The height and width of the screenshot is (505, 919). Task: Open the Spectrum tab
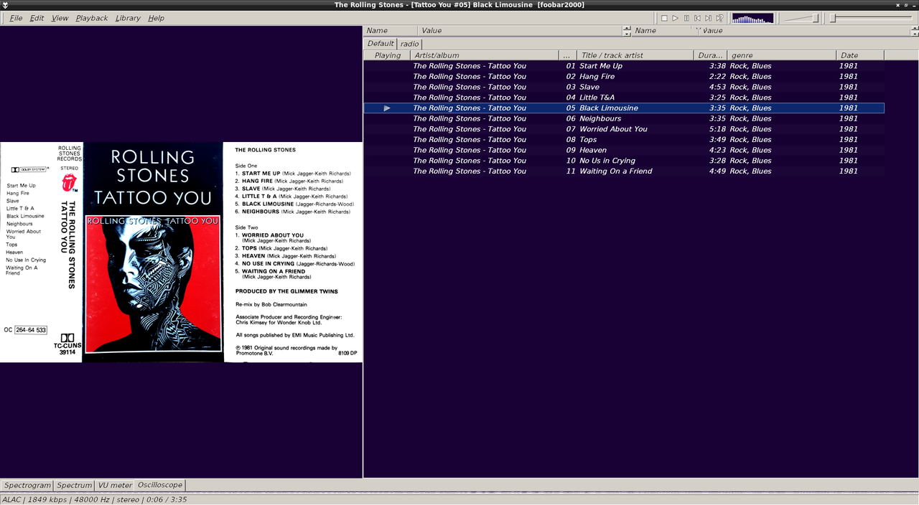pyautogui.click(x=75, y=486)
